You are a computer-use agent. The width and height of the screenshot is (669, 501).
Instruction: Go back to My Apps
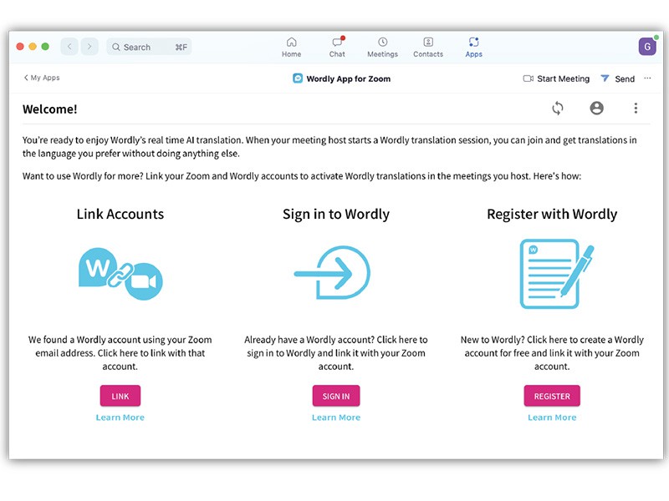(42, 78)
